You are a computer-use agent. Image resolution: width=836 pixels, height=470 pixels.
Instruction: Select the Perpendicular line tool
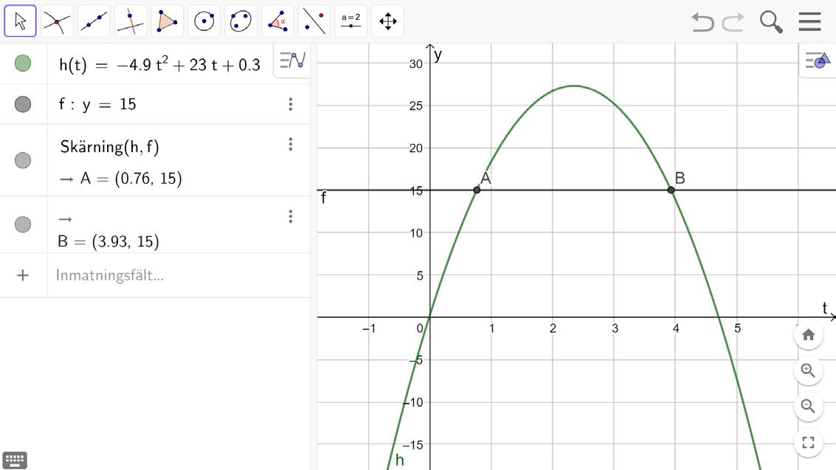[x=131, y=21]
